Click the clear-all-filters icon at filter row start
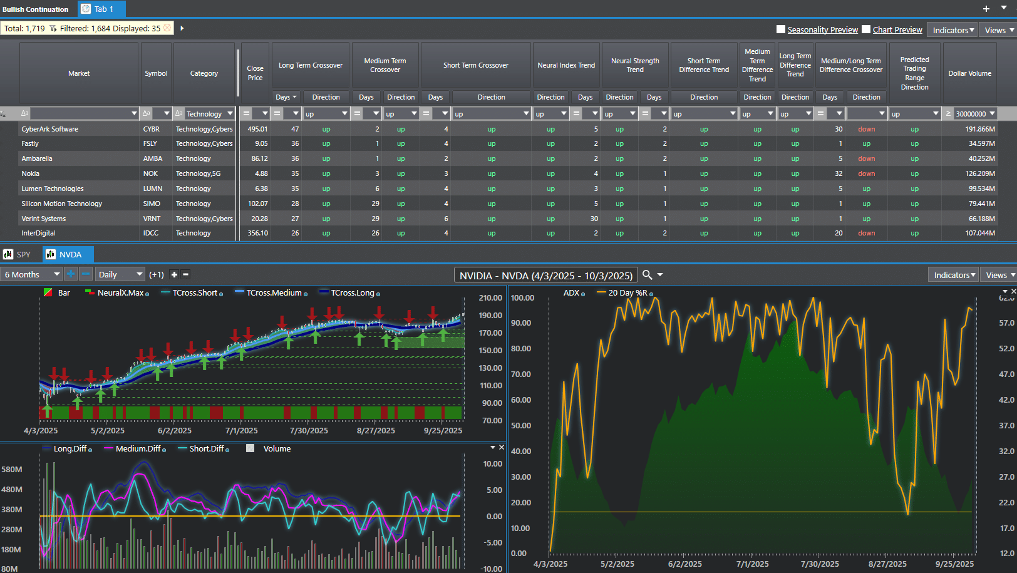1017x573 pixels. pos(4,114)
